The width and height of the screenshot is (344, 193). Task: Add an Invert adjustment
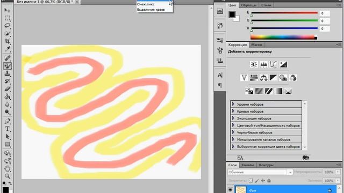pyautogui.click(x=249, y=91)
